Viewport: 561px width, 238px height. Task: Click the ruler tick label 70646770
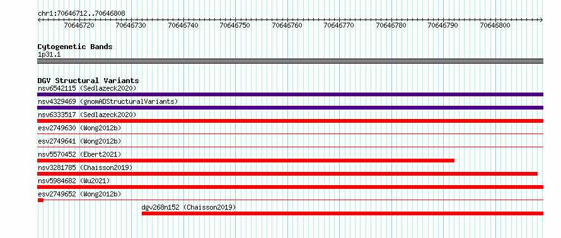(x=339, y=25)
